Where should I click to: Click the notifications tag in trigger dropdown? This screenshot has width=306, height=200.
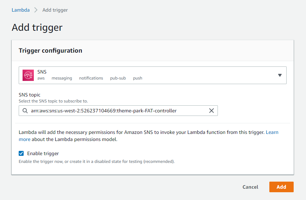coord(91,78)
